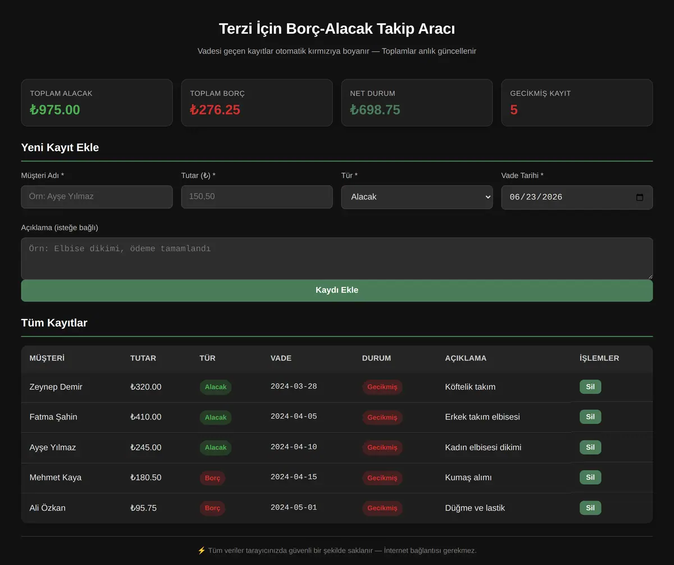Click the MÜŞTERİ column header
Image resolution: width=674 pixels, height=565 pixels.
[x=47, y=358]
